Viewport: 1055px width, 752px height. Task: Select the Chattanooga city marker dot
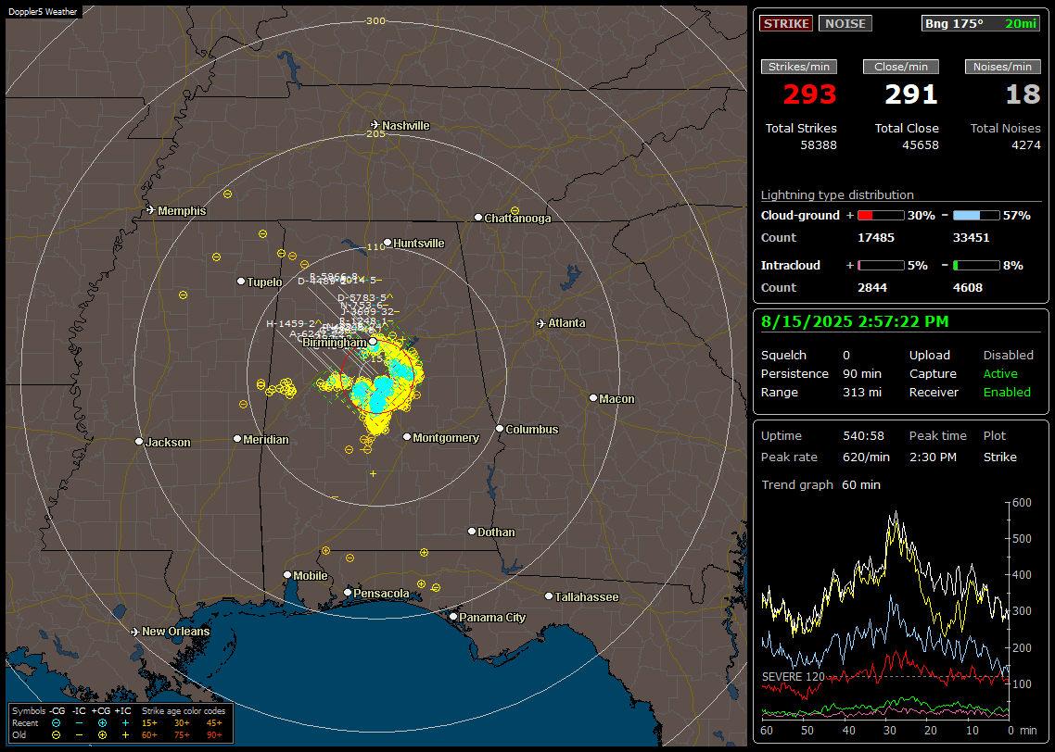(x=478, y=218)
